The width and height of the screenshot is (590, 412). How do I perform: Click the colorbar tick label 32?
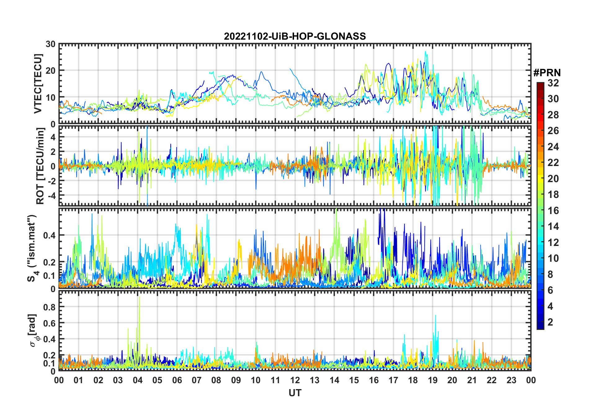pyautogui.click(x=553, y=83)
